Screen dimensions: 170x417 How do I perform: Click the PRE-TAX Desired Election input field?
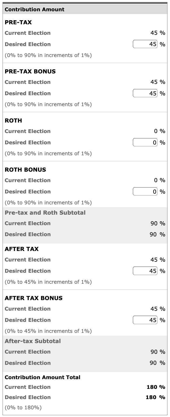(145, 44)
